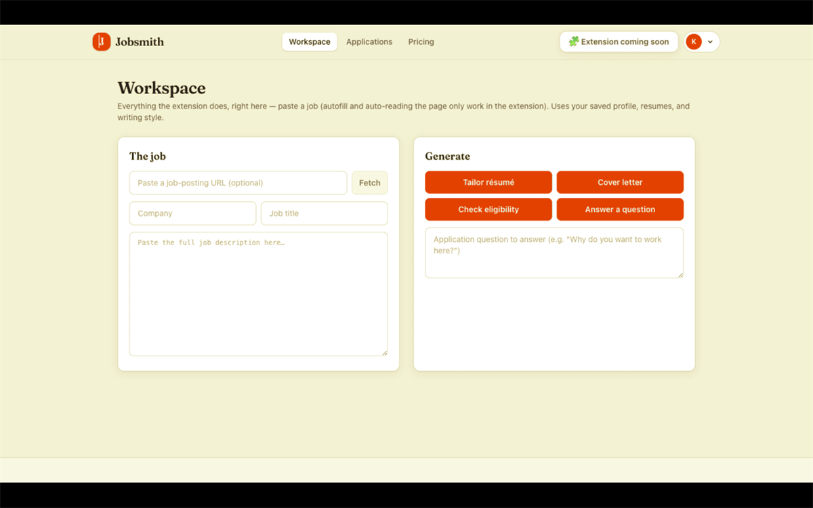Click the "The job" panel heading
Image resolution: width=813 pixels, height=508 pixels.
148,156
